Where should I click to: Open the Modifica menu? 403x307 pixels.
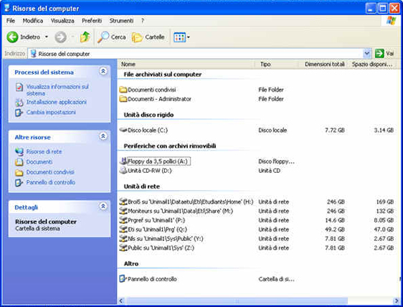(33, 21)
